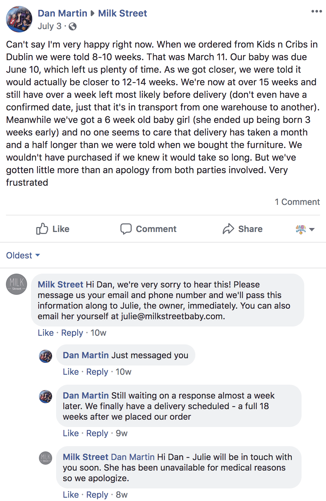This screenshot has height=501, width=326.
Task: Click the July 3 post timestamp
Action: pyautogui.click(x=49, y=26)
